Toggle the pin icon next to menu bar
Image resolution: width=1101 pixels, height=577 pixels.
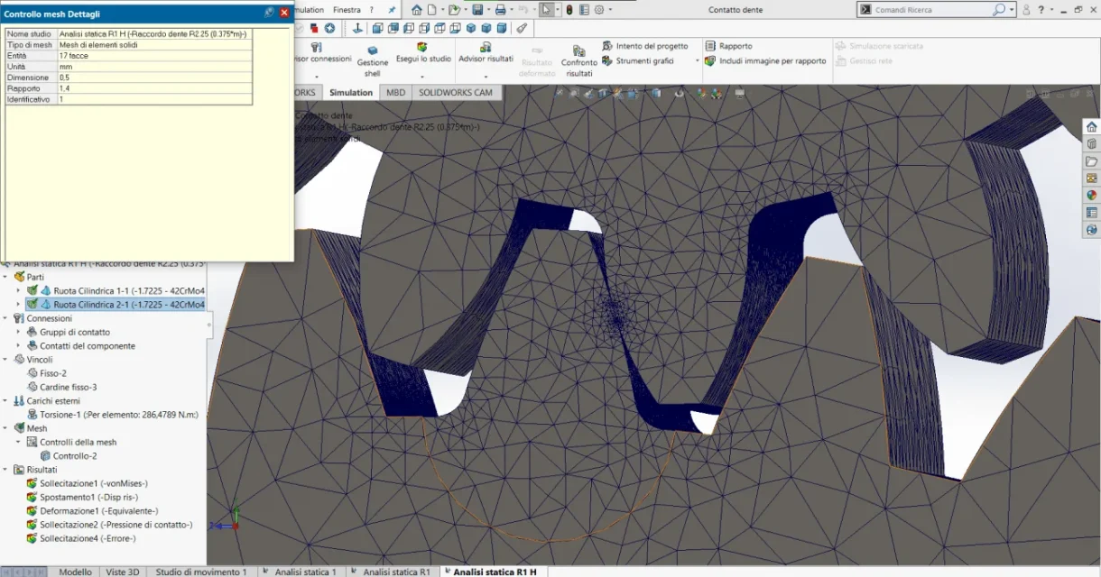(392, 10)
